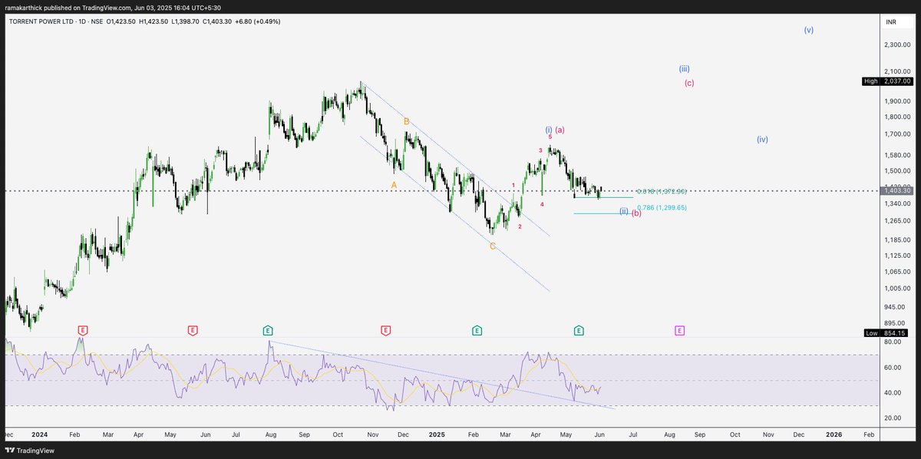The height and width of the screenshot is (459, 921).
Task: Select the orange wave B label
Action: [407, 121]
